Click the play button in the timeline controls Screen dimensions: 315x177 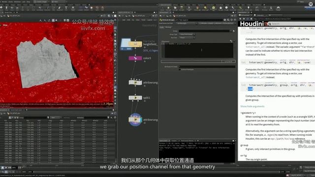pyautogui.click(x=6, y=167)
